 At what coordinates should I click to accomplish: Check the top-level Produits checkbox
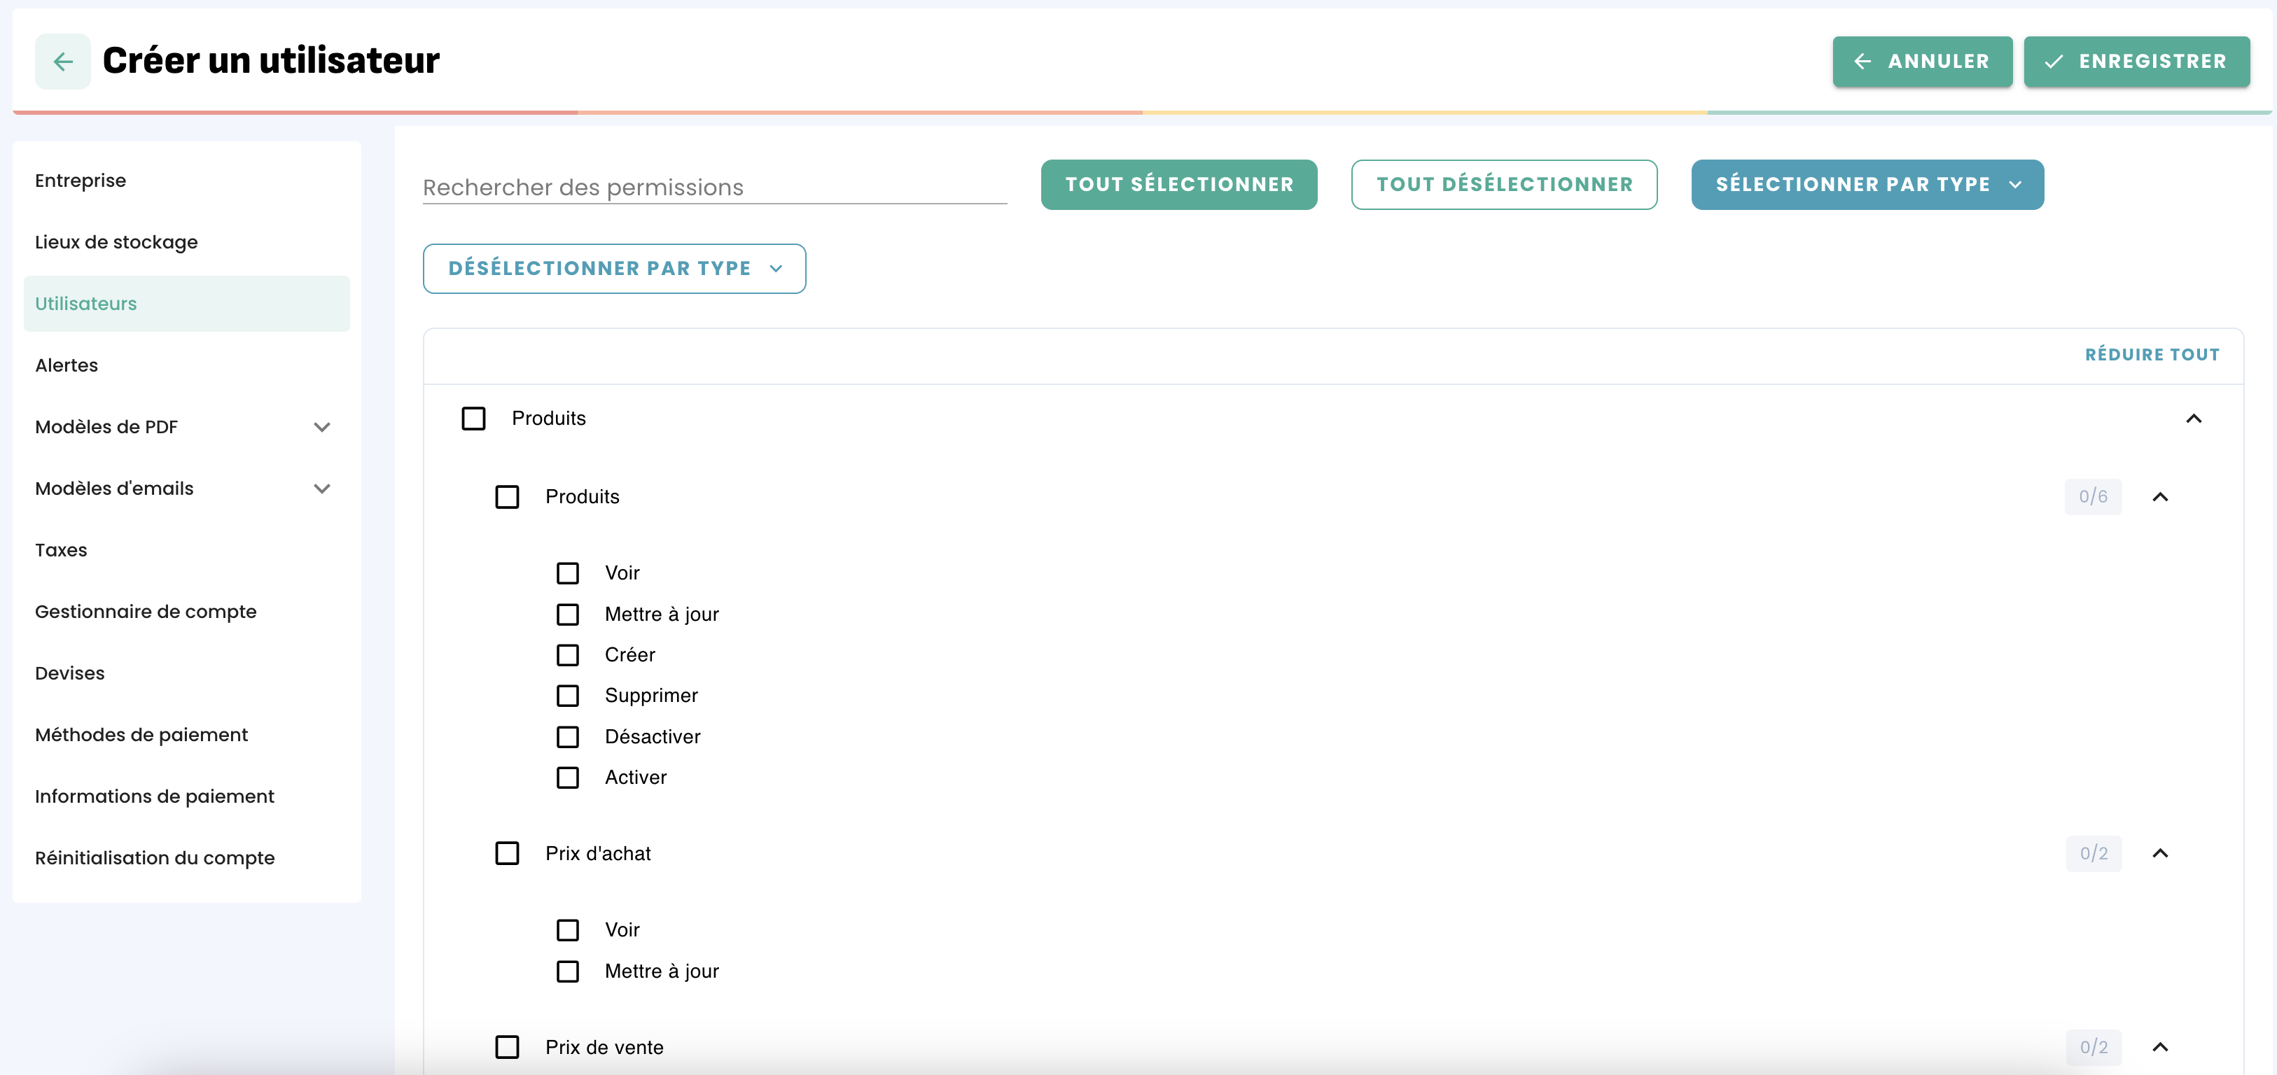[474, 419]
